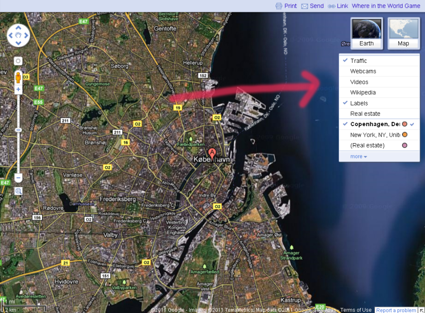Click the orange dot beside New York
The height and width of the screenshot is (313, 425).
pyautogui.click(x=405, y=135)
